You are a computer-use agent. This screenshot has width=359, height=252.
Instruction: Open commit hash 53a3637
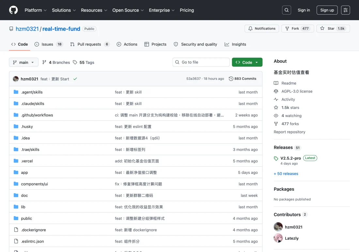click(x=194, y=78)
